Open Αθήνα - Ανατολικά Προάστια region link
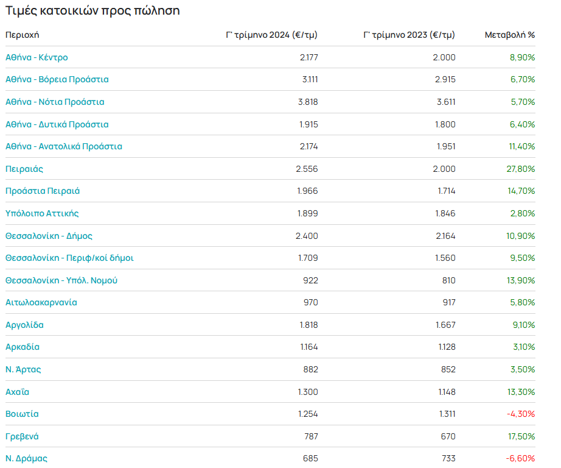The height and width of the screenshot is (468, 561). click(x=64, y=146)
